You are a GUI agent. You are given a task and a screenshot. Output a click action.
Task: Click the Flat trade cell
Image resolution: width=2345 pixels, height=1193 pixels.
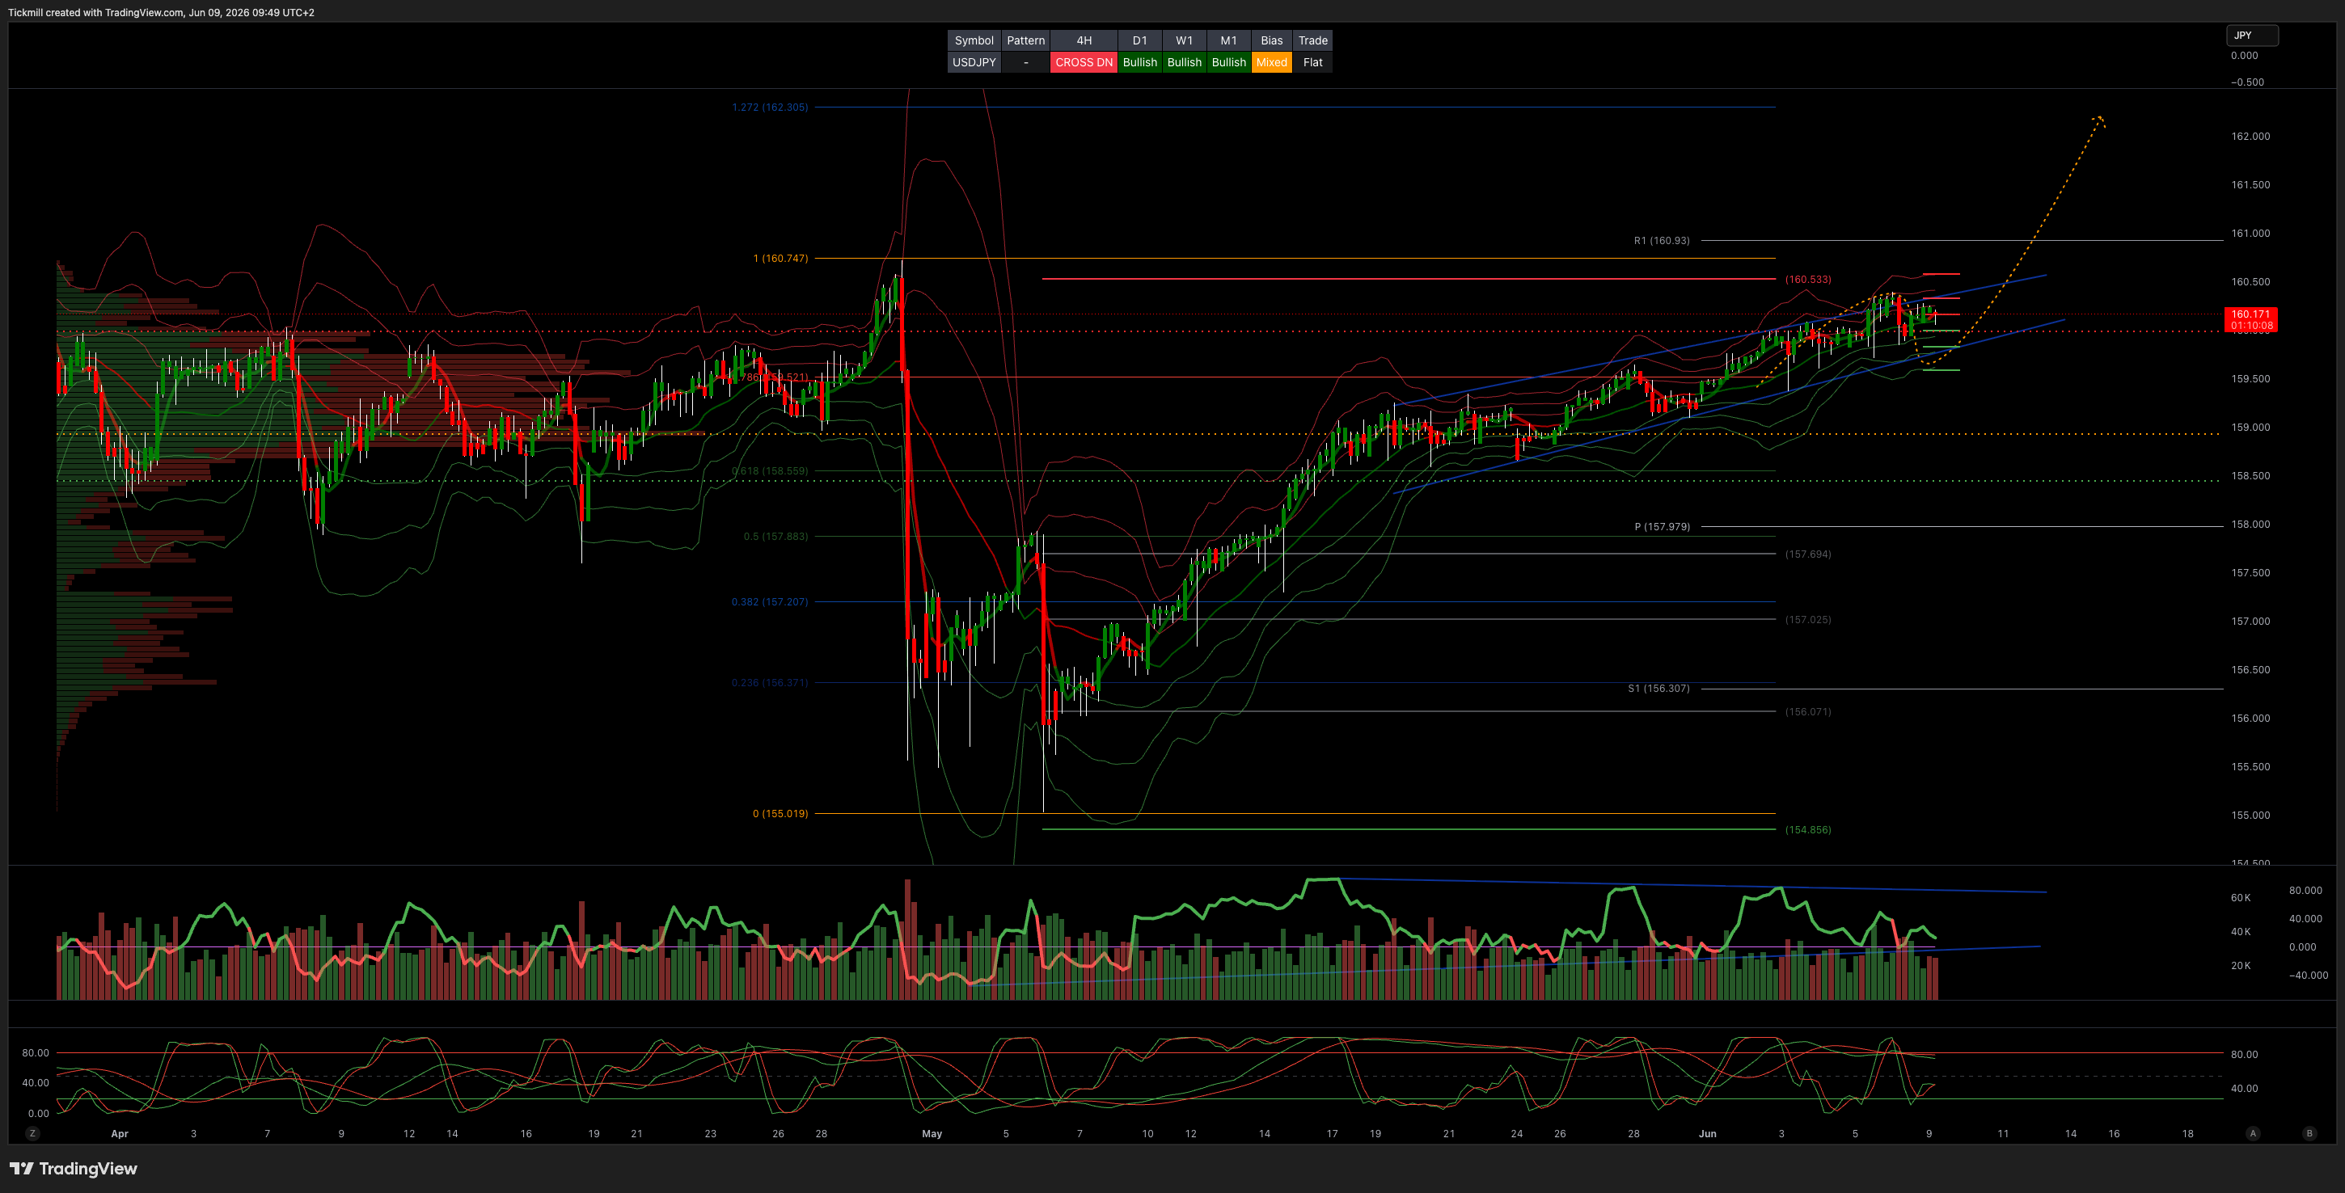[x=1312, y=62]
